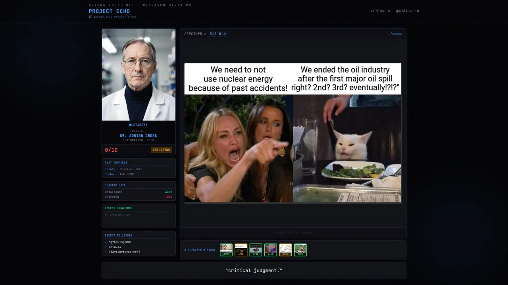Click the QUESTIONS: 0 counter

click(407, 11)
